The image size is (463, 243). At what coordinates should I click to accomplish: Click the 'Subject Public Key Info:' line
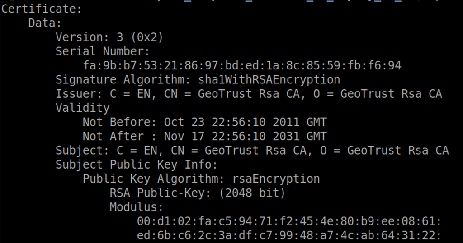coord(137,165)
